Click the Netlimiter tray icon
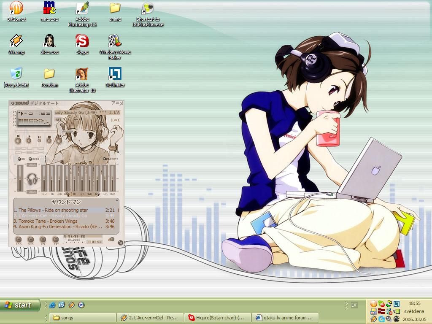432x324 pixels. 397,304
